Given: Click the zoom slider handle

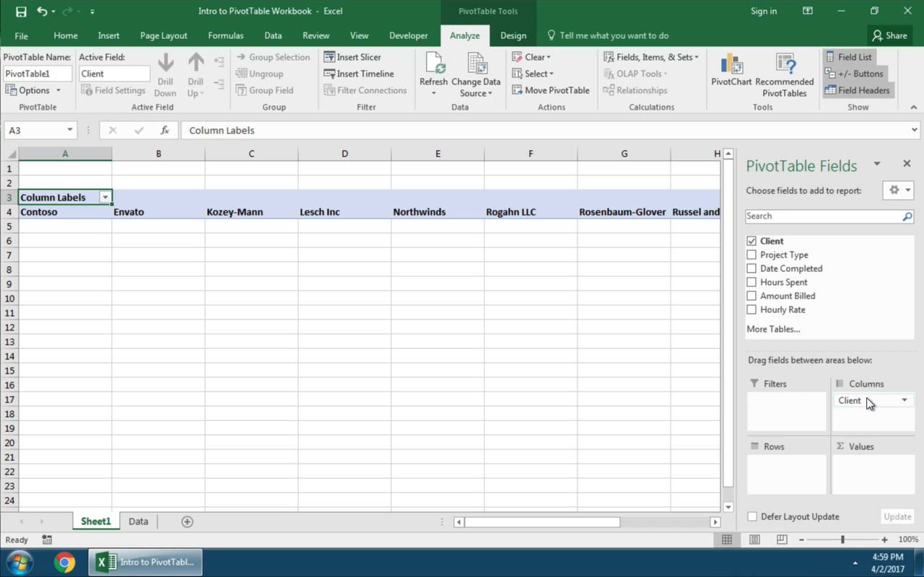Looking at the screenshot, I should point(842,539).
